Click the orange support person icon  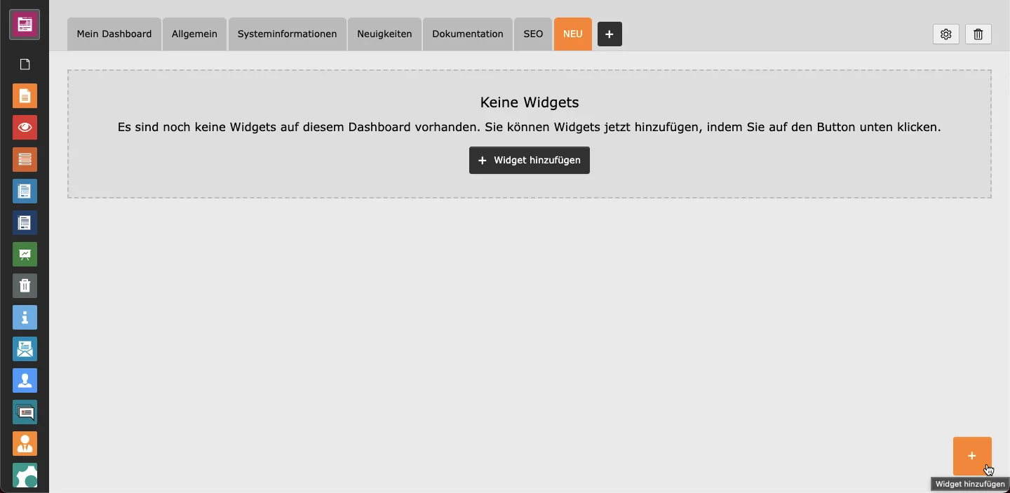pyautogui.click(x=25, y=444)
